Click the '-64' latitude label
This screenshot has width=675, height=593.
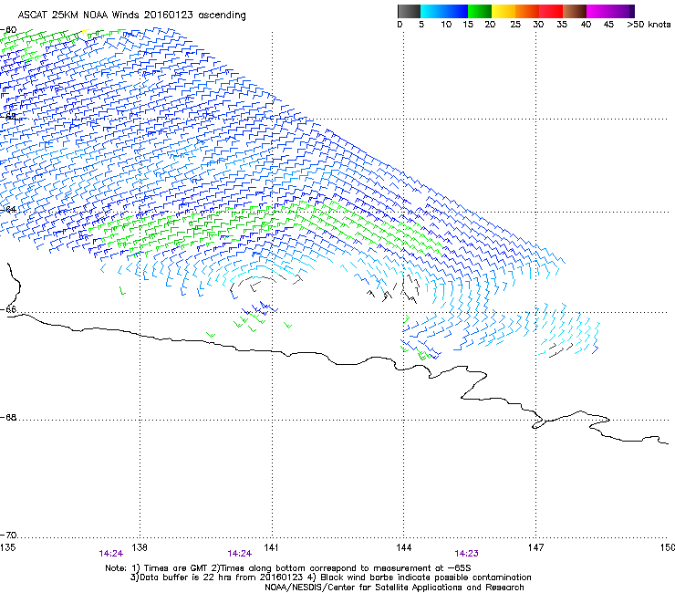tap(9, 209)
